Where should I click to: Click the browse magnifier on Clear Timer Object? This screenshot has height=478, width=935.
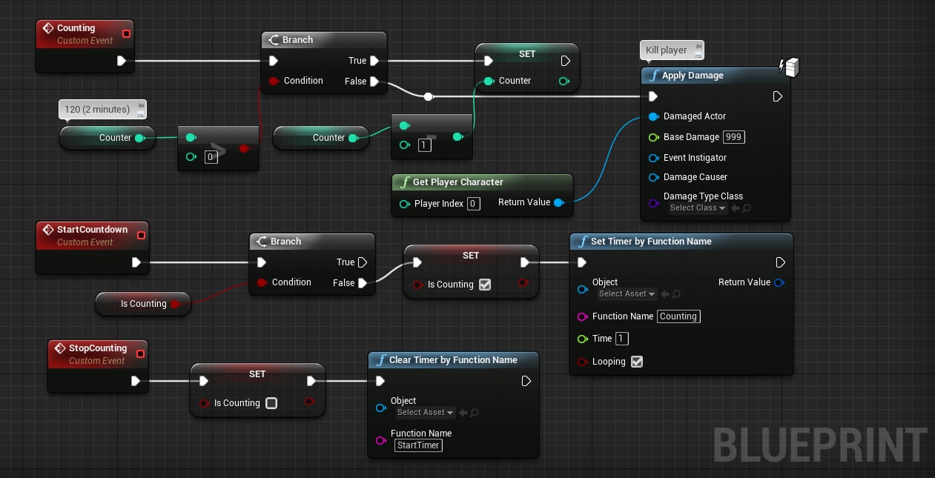[x=475, y=413]
